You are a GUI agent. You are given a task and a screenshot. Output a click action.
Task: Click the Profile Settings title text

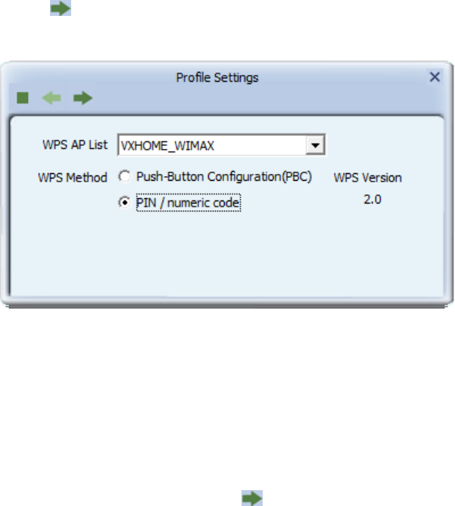[217, 77]
